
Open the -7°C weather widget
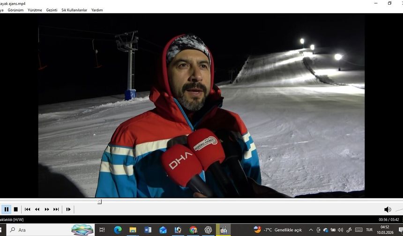point(277,230)
